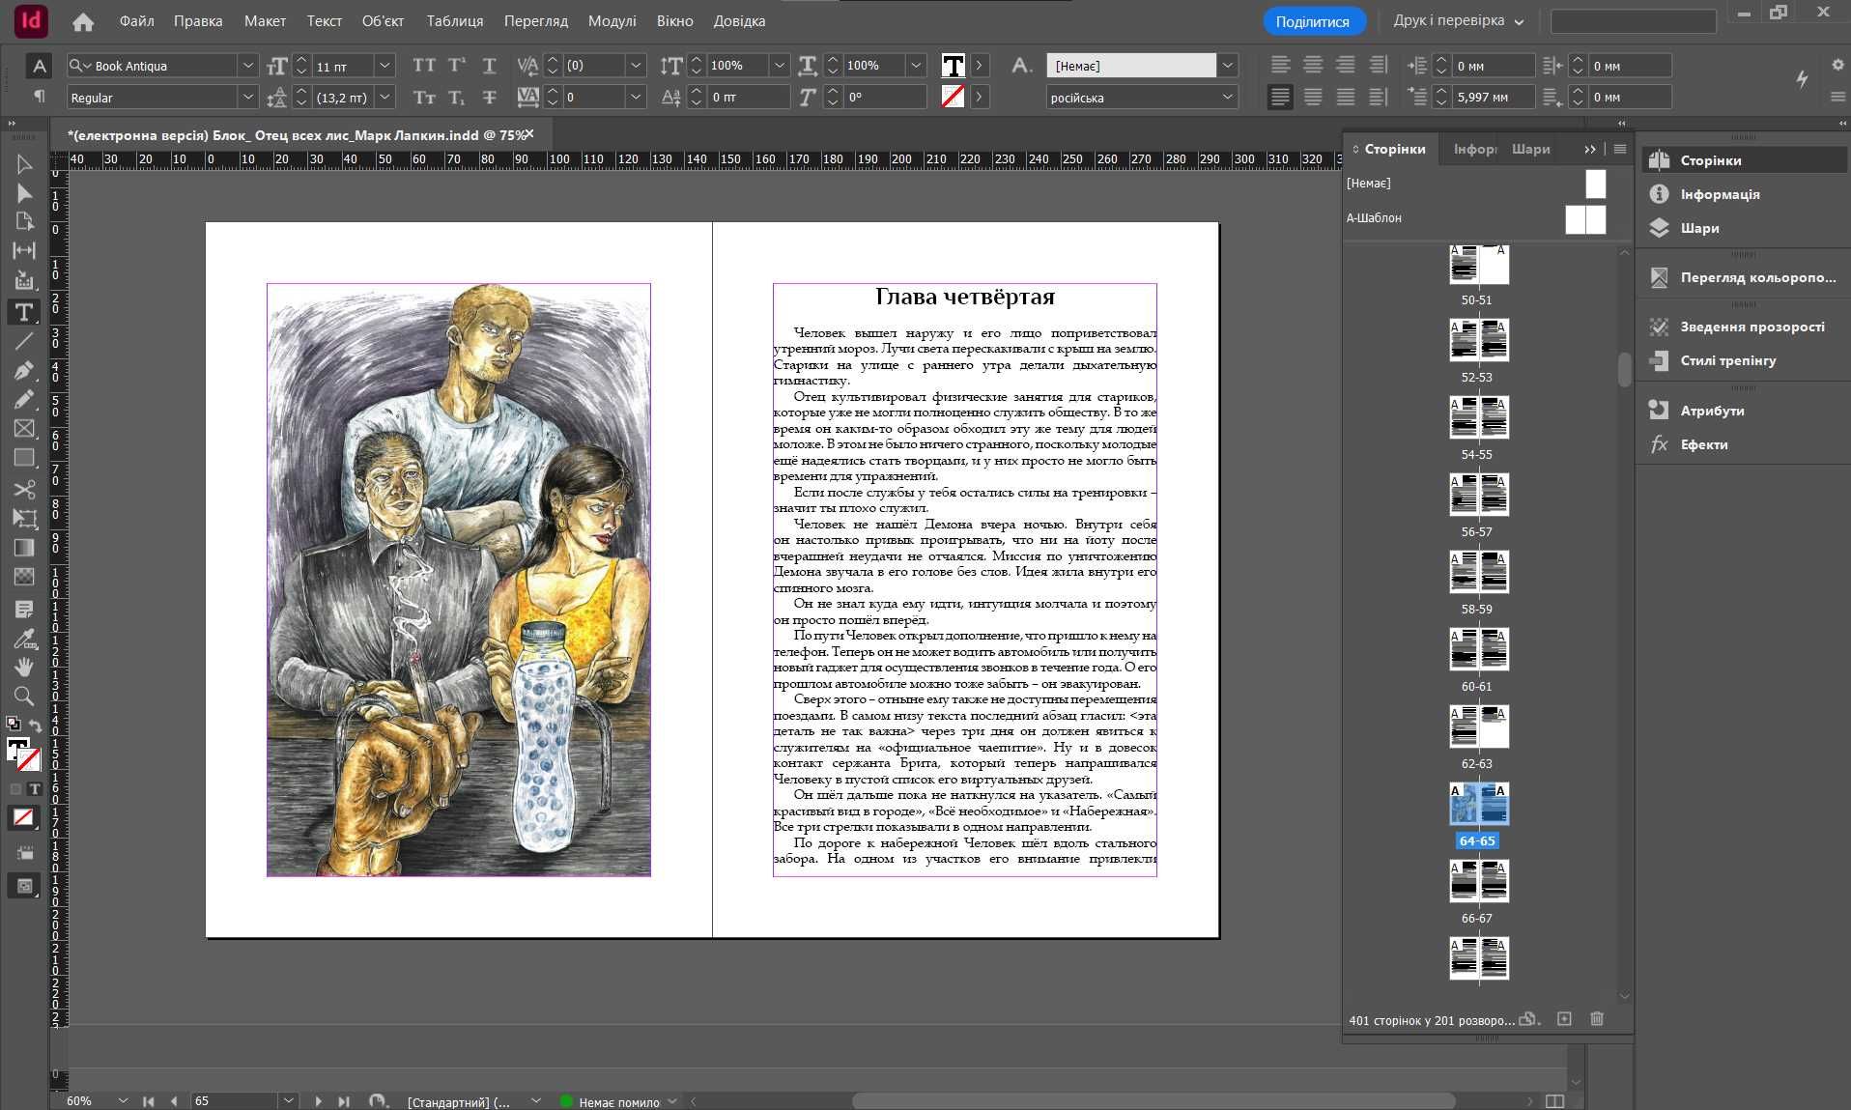Image resolution: width=1851 pixels, height=1110 pixels.
Task: Open the Макет menu
Action: tap(265, 20)
